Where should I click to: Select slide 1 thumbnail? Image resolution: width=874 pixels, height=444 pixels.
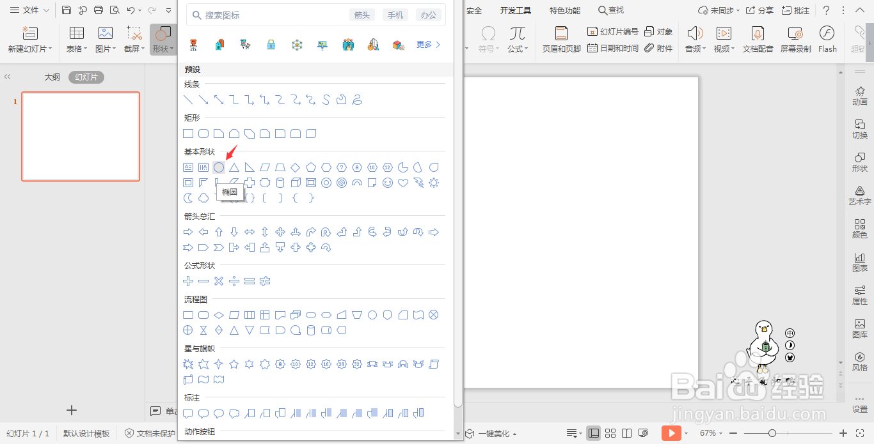coord(81,137)
